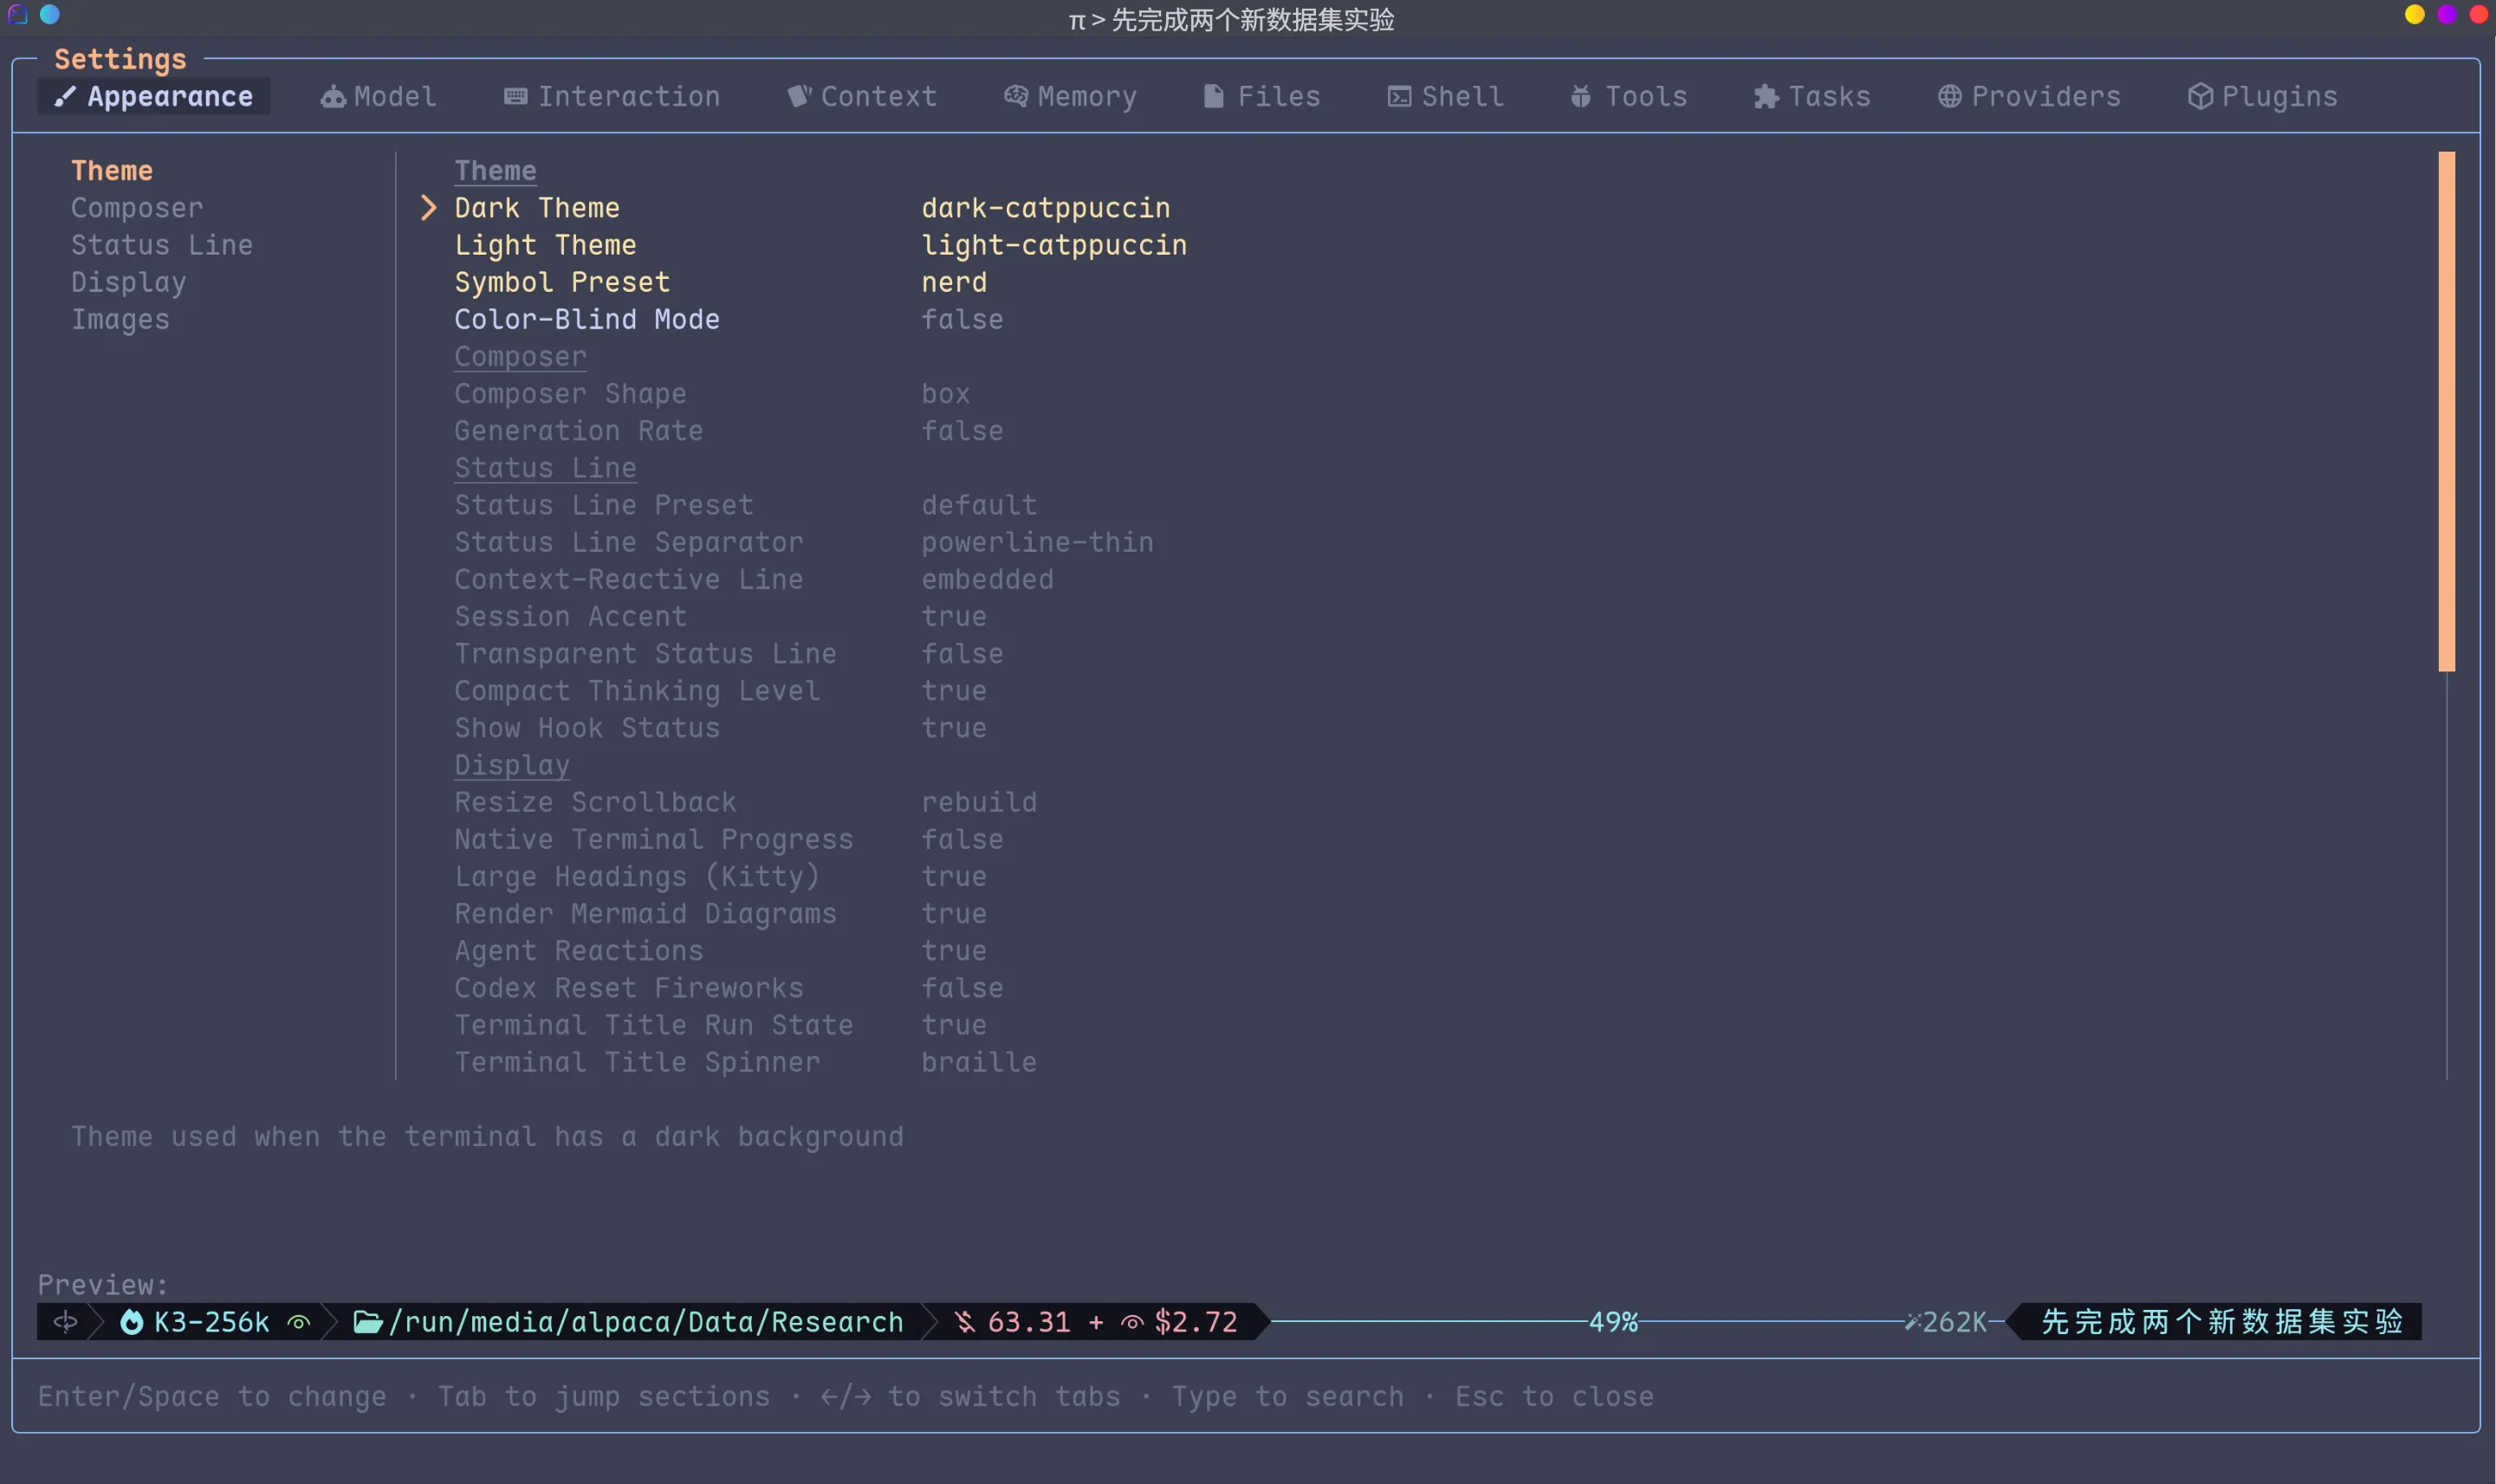Select the Resize Scrollback rebuild row
Image resolution: width=2496 pixels, height=1484 pixels.
(x=746, y=802)
